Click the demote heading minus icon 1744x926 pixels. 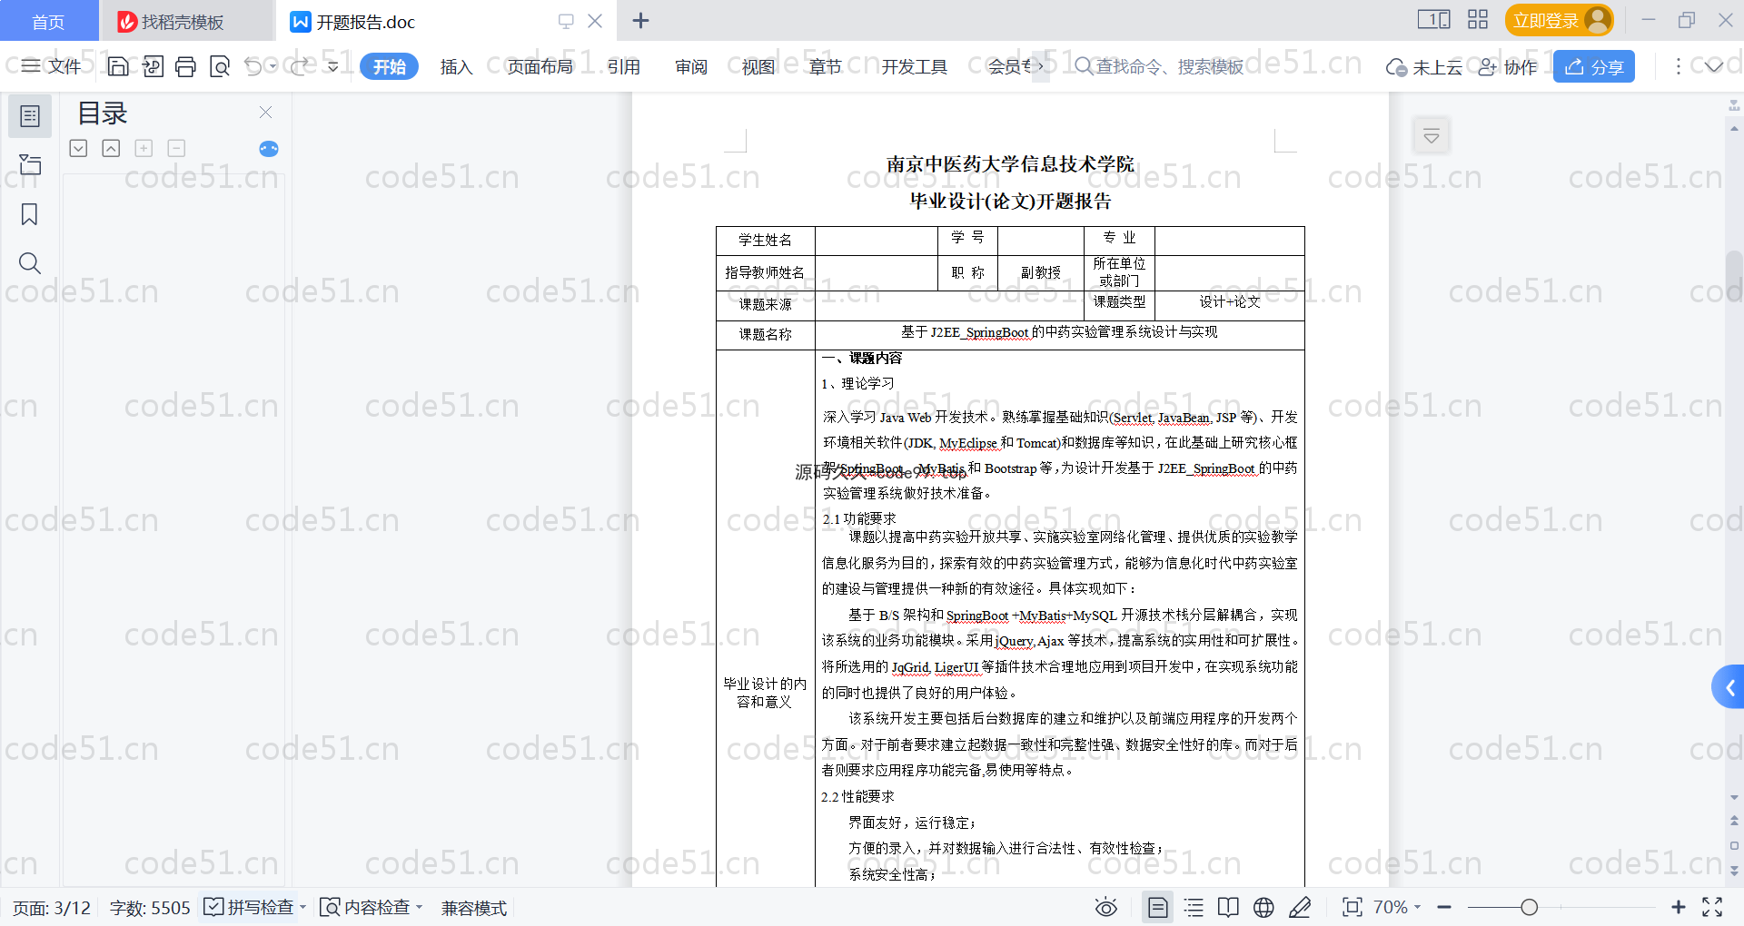point(176,148)
